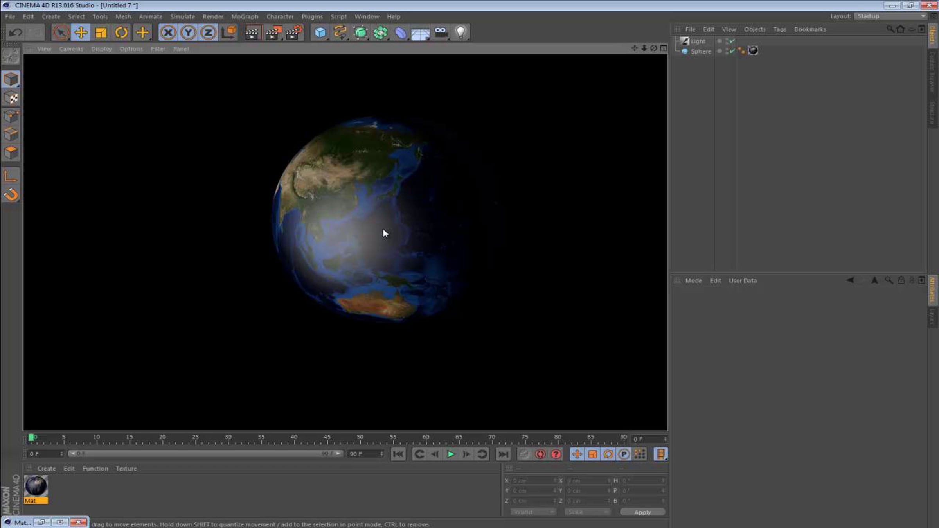Image resolution: width=939 pixels, height=528 pixels.
Task: Toggle Sphere object's enabled checkmark
Action: (732, 51)
